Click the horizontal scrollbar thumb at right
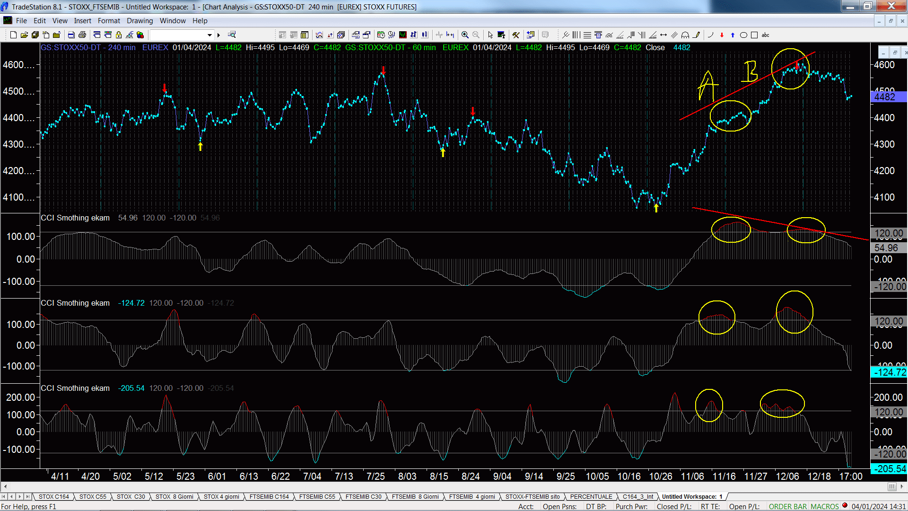Viewport: 908px width, 511px height. 892,486
